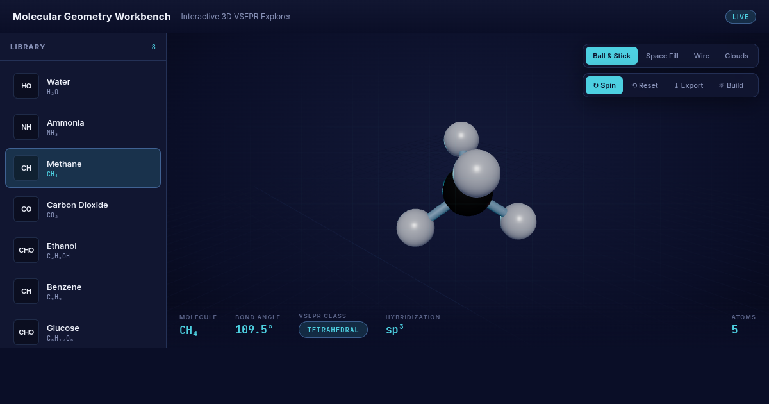This screenshot has height=404, width=769.
Task: Click the CHO badge beside Glucose
Action: tap(26, 332)
